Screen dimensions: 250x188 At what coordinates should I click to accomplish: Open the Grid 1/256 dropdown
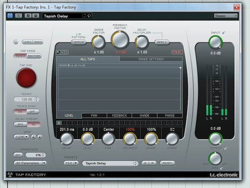coord(21,137)
